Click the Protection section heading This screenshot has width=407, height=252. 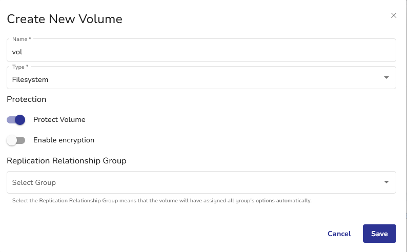coord(27,99)
